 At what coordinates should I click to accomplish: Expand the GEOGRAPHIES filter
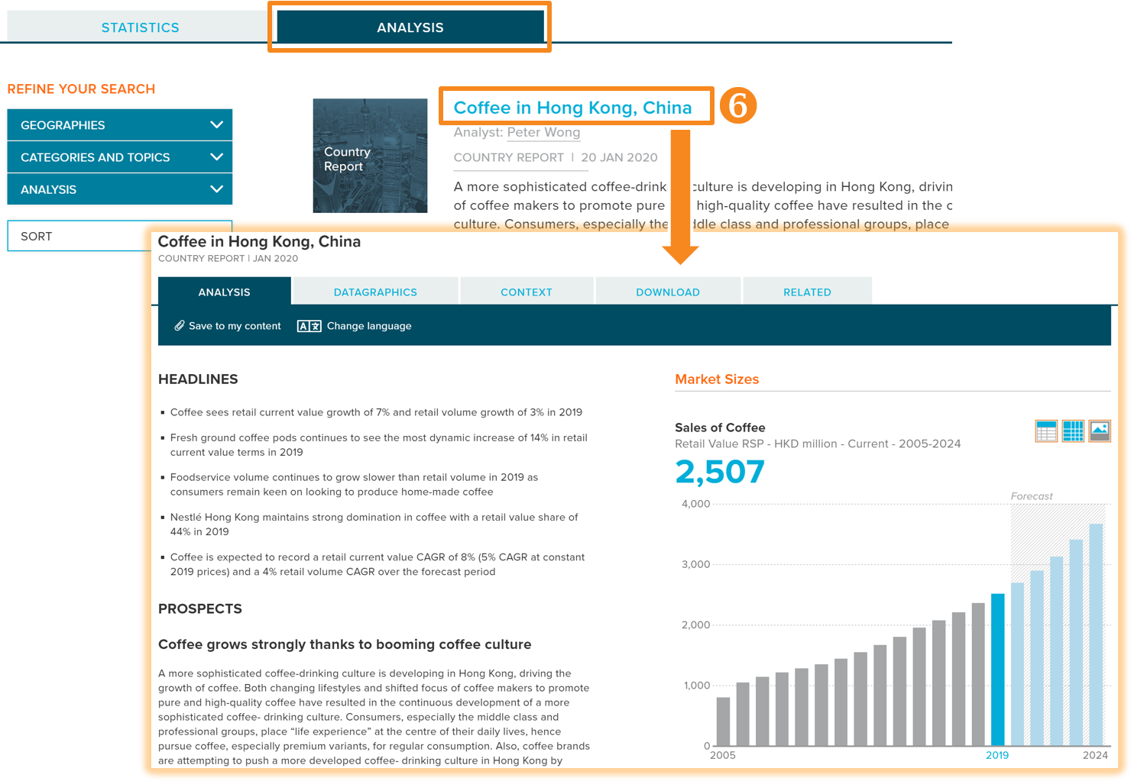point(119,124)
